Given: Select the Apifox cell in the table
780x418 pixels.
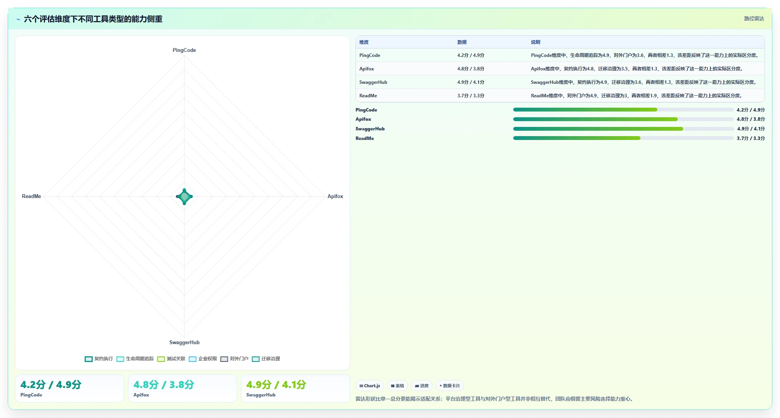Looking at the screenshot, I should [x=367, y=69].
